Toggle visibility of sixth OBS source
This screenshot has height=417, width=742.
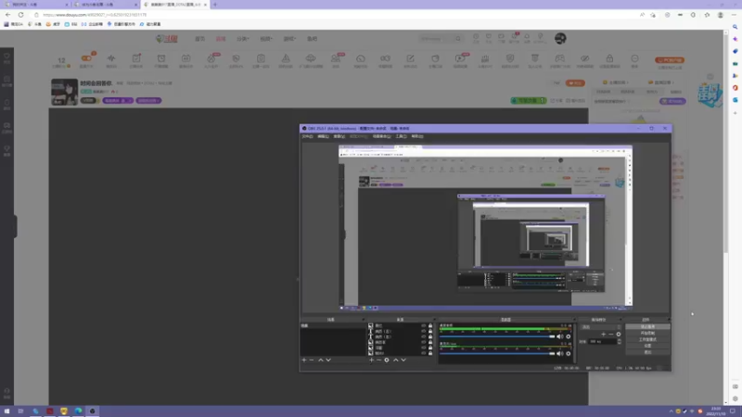(424, 353)
